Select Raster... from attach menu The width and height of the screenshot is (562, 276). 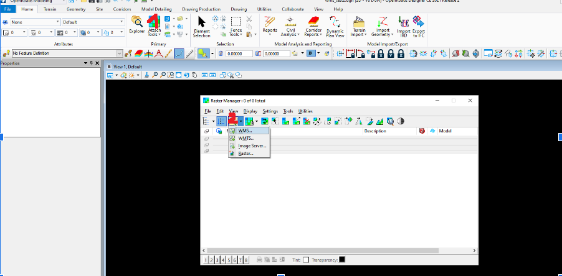coord(249,154)
